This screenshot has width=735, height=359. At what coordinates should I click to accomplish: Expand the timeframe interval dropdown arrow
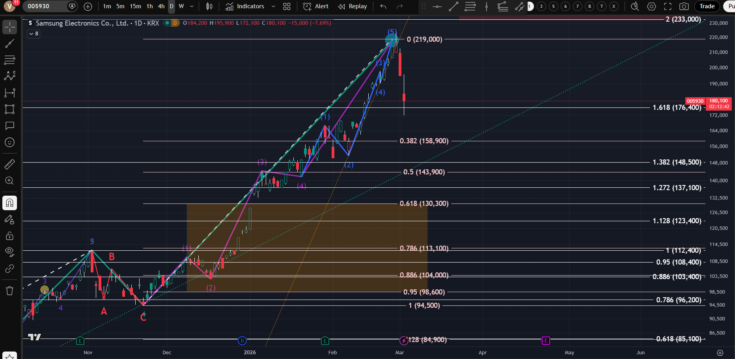[192, 6]
